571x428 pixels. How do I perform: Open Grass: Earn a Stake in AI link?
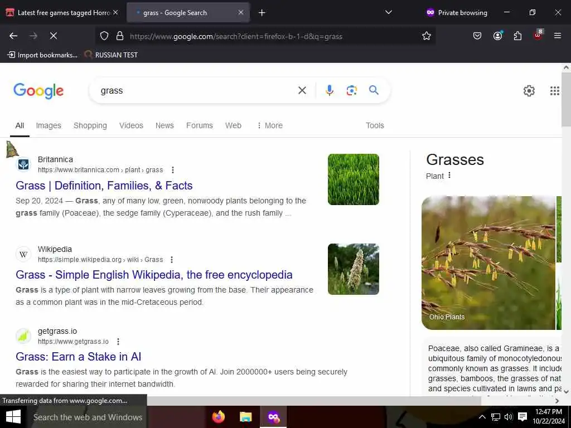[x=78, y=357]
